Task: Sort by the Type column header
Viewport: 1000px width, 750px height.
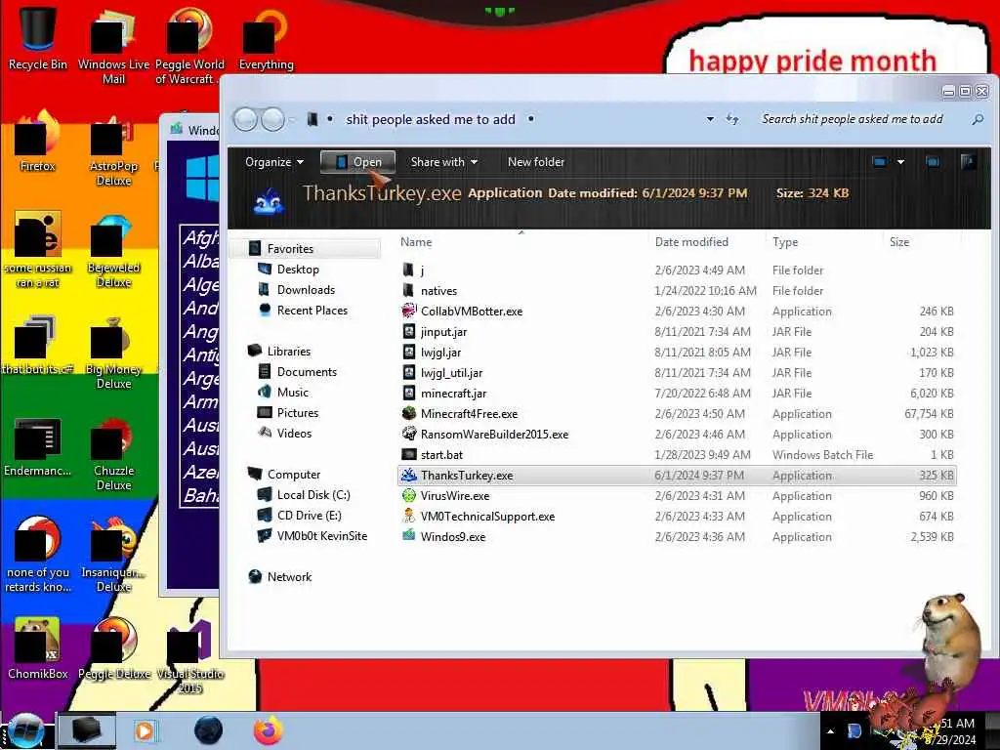Action: [785, 242]
